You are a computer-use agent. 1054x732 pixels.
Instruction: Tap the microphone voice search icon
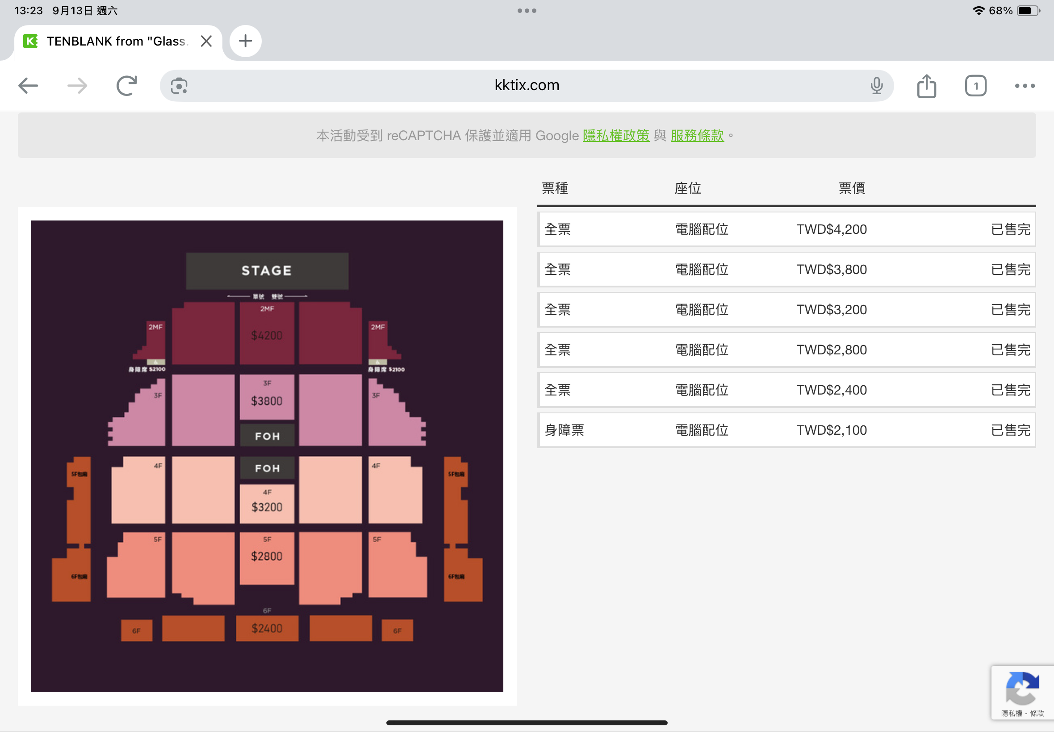coord(876,86)
